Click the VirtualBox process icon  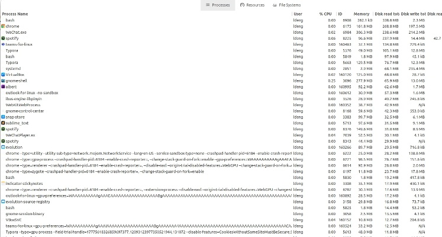3,75
